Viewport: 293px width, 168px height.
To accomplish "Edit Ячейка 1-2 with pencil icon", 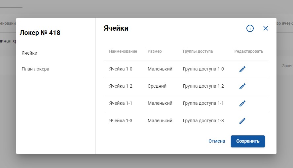I will click(242, 86).
